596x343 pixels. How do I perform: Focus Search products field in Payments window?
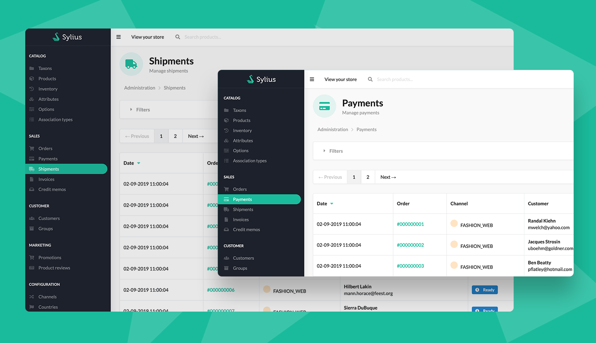pos(395,79)
